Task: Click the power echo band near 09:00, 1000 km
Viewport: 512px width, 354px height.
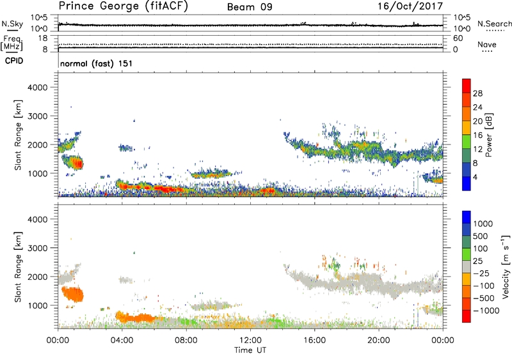Action: point(211,174)
